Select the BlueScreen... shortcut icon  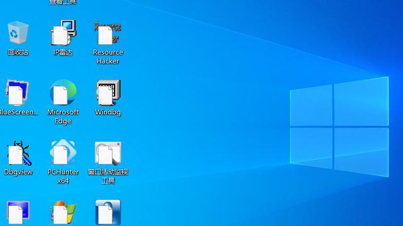[17, 92]
